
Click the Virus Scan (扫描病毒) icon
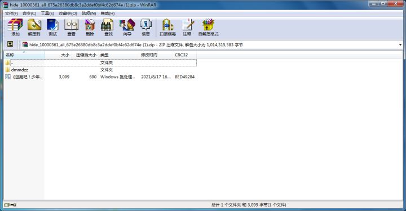[167, 28]
